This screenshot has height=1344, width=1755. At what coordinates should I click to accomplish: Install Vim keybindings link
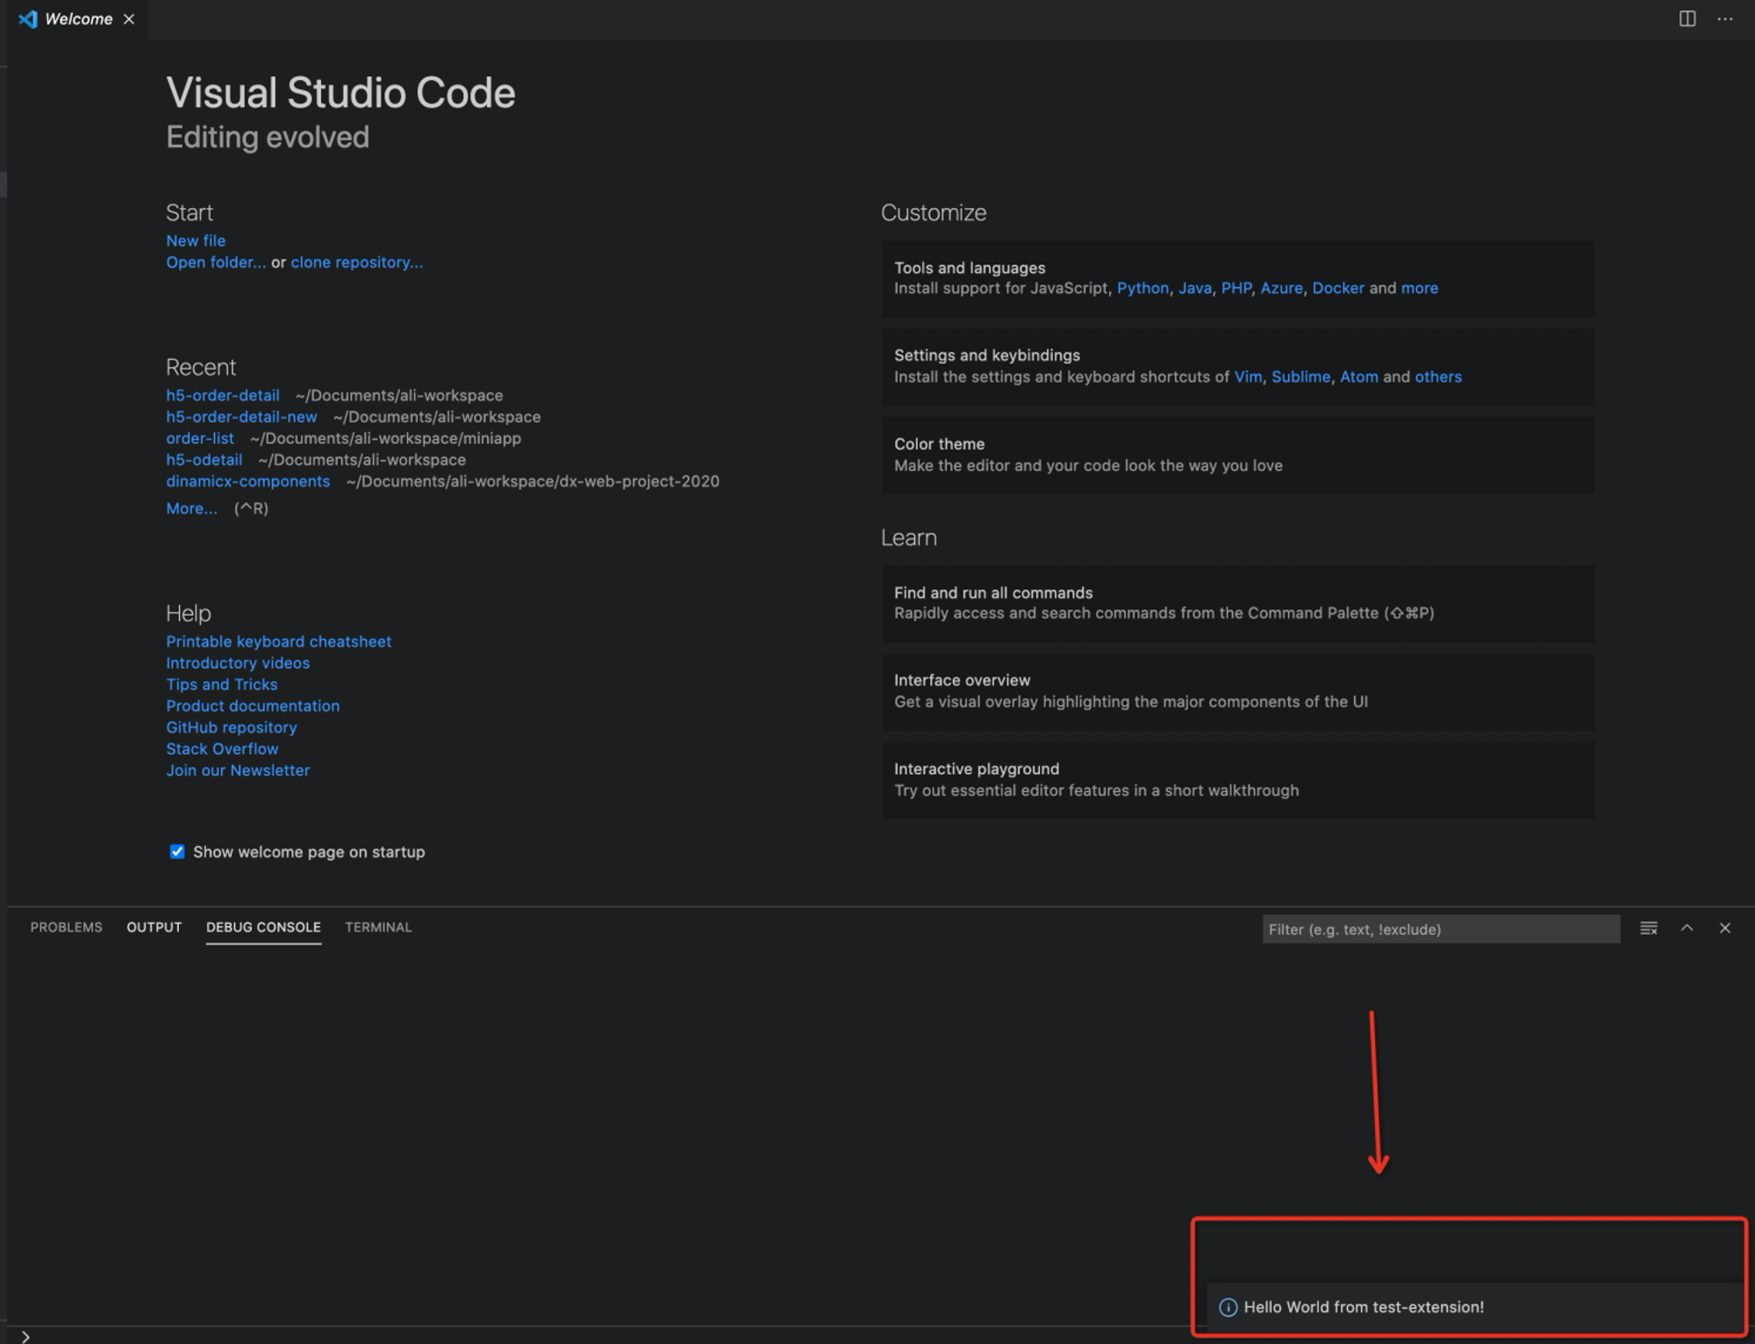pyautogui.click(x=1248, y=377)
